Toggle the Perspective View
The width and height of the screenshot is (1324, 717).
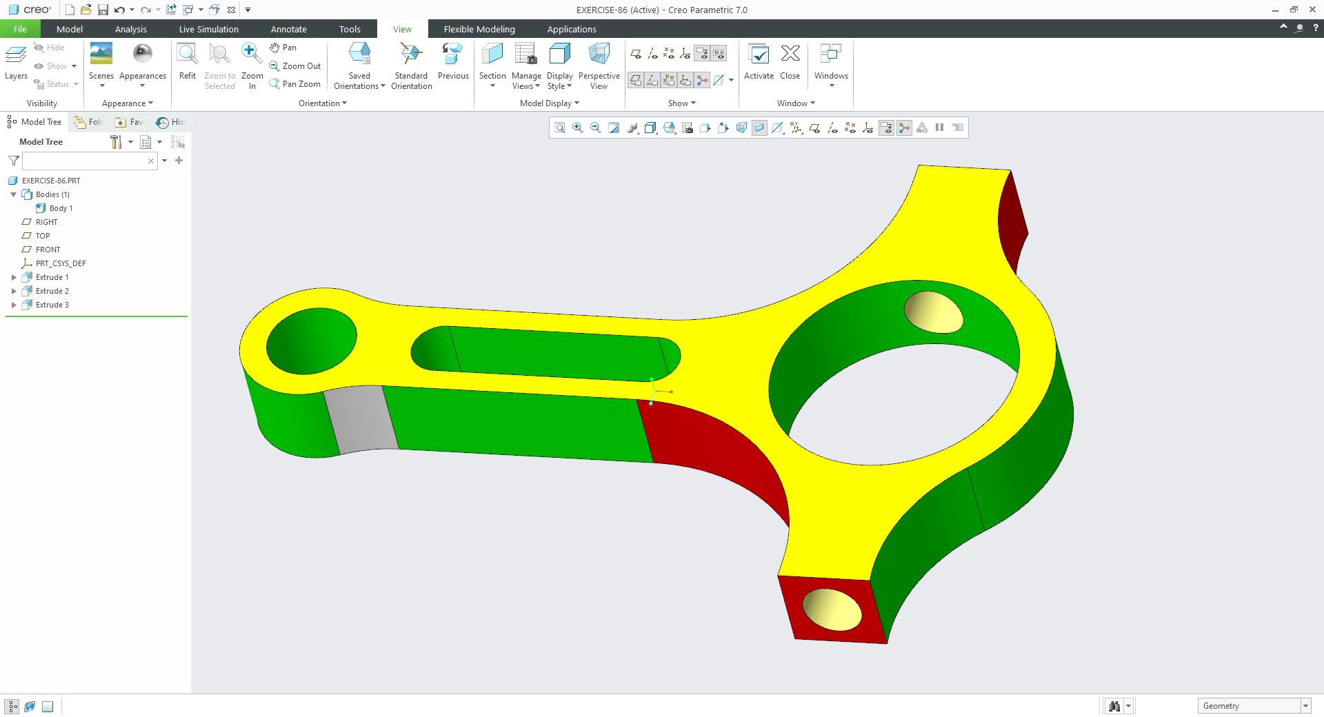pyautogui.click(x=599, y=66)
